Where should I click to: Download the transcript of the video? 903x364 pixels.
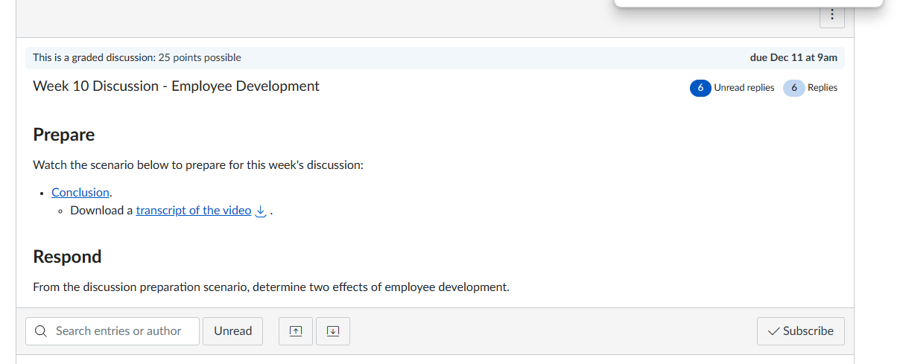point(194,211)
